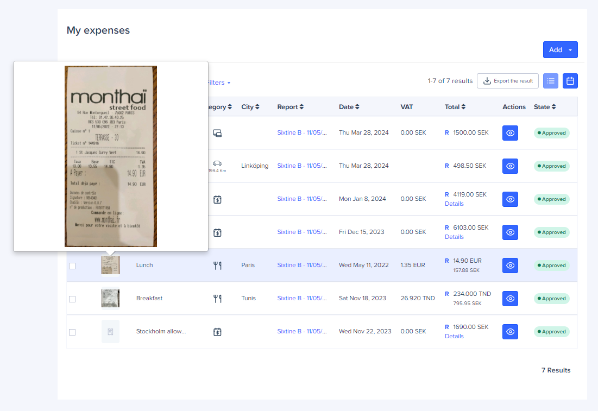This screenshot has width=598, height=411.
Task: Click Stockholm allowance document placeholder icon
Action: tap(110, 332)
